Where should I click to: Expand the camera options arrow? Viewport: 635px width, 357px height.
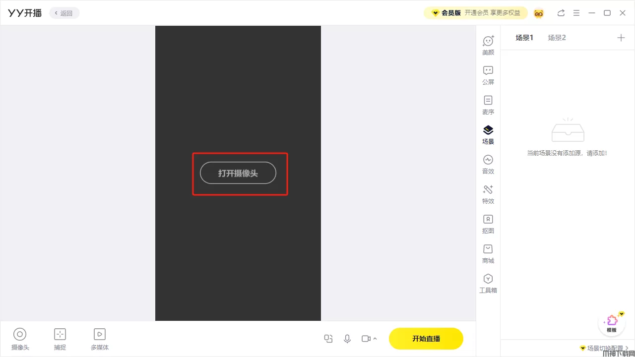(375, 339)
